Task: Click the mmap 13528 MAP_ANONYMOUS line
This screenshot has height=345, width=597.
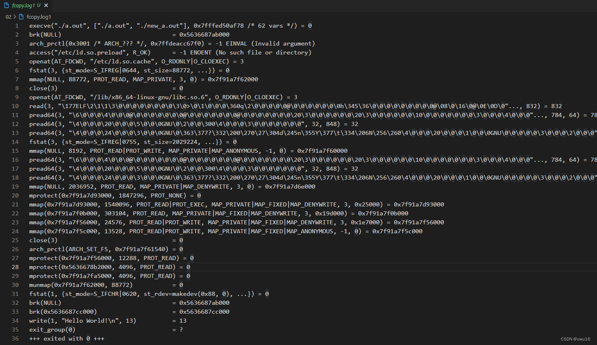Action: pyautogui.click(x=226, y=231)
